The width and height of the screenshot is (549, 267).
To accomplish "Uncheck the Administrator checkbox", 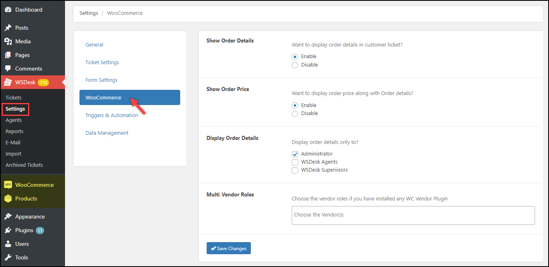I will click(x=295, y=154).
